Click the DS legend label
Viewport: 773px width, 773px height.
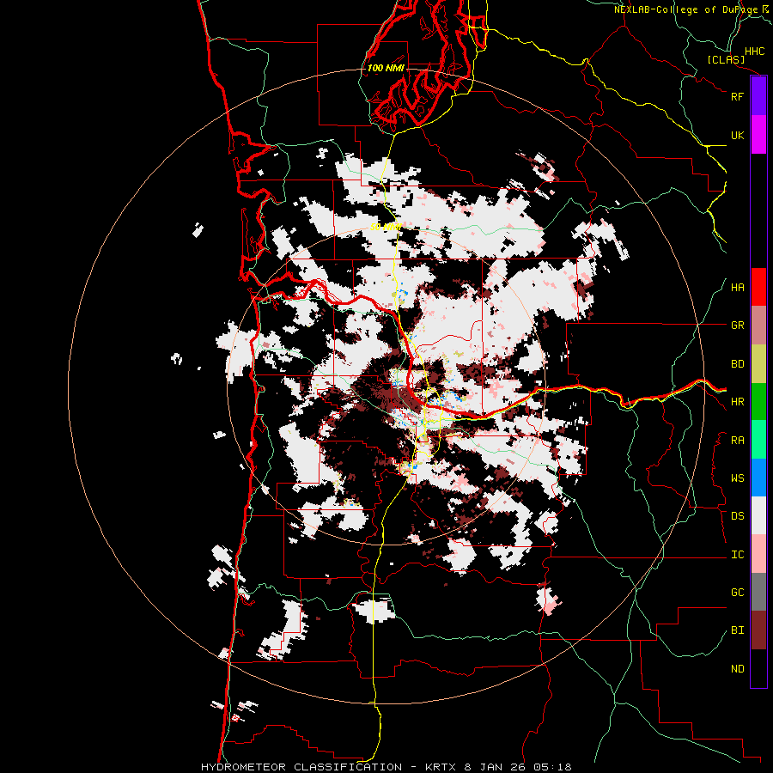(x=737, y=516)
